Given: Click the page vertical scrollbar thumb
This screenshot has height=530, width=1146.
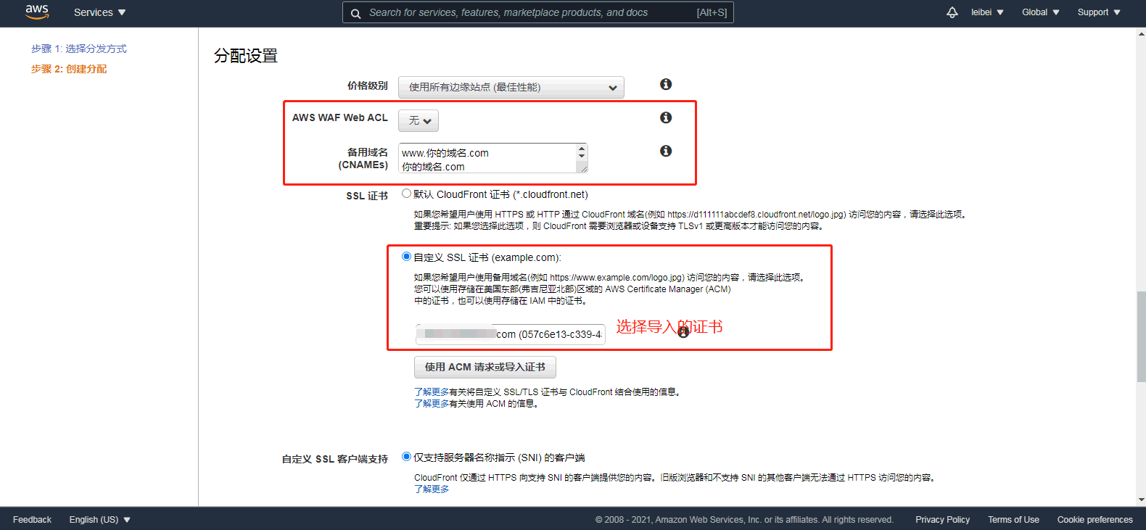Looking at the screenshot, I should 1141,336.
